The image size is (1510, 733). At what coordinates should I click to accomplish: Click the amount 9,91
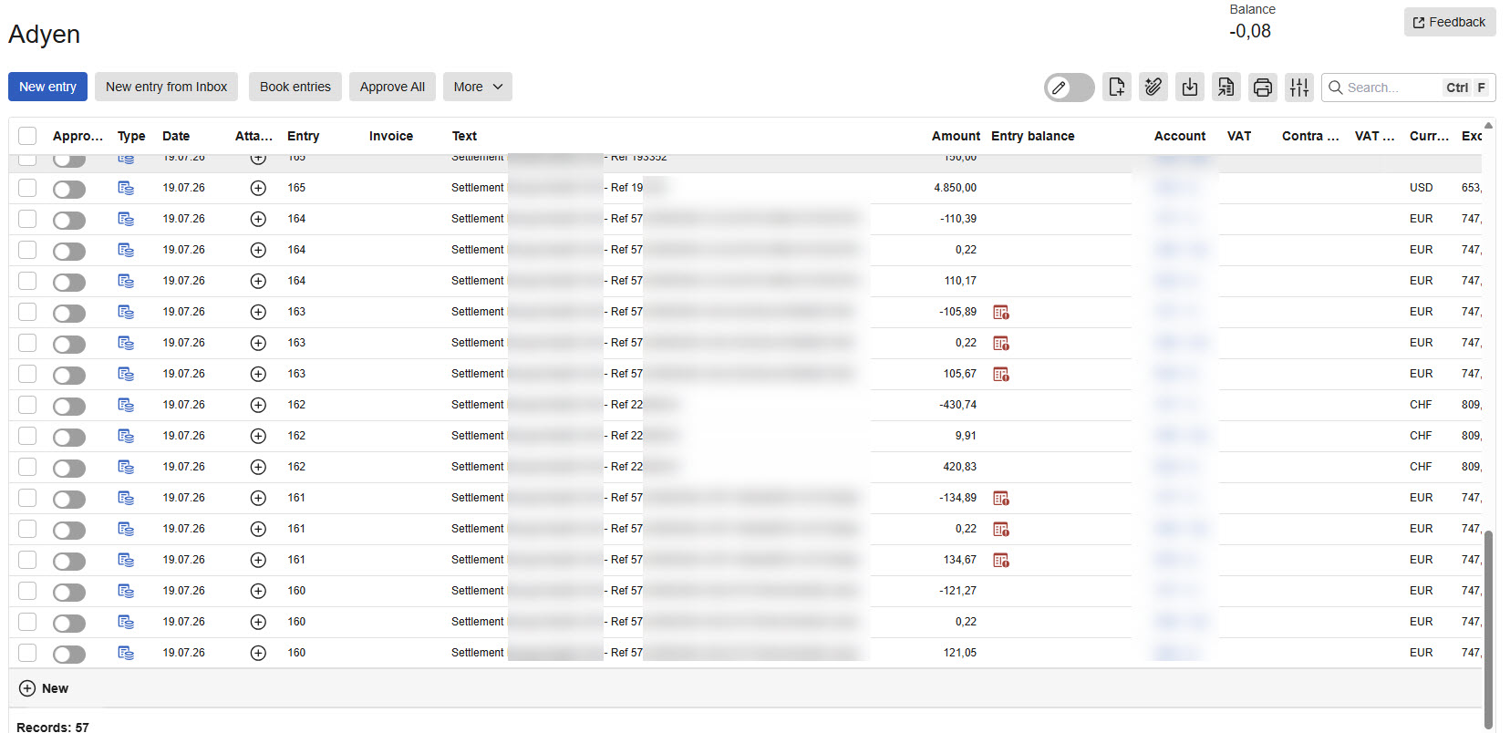coord(966,436)
